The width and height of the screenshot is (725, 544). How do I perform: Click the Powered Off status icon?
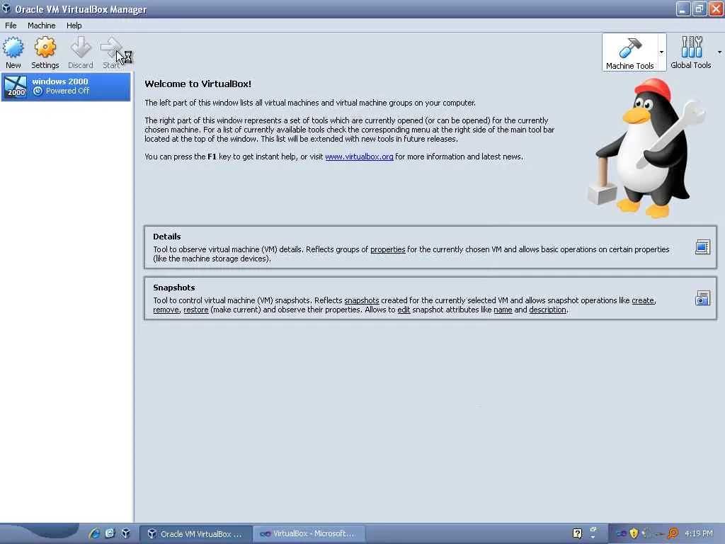tap(38, 91)
